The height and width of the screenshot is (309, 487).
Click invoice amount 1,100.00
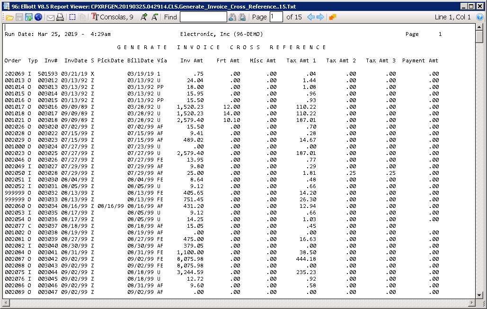190,253
